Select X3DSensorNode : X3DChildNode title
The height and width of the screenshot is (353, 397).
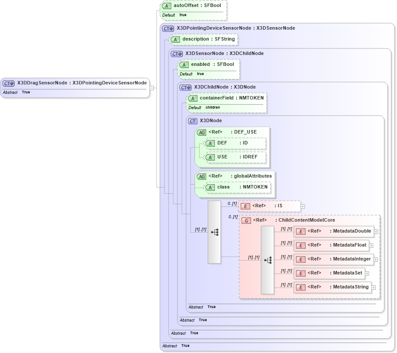(224, 53)
